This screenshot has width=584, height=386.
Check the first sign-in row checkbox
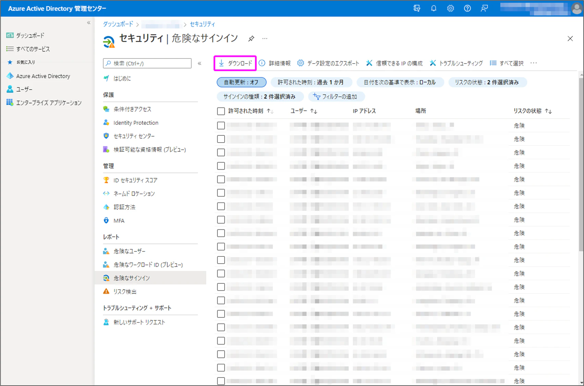click(x=221, y=125)
